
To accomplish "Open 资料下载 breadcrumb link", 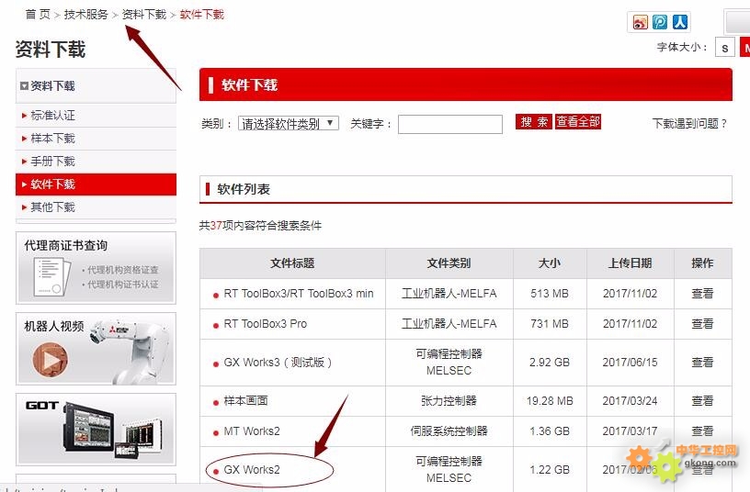I will click(x=144, y=15).
